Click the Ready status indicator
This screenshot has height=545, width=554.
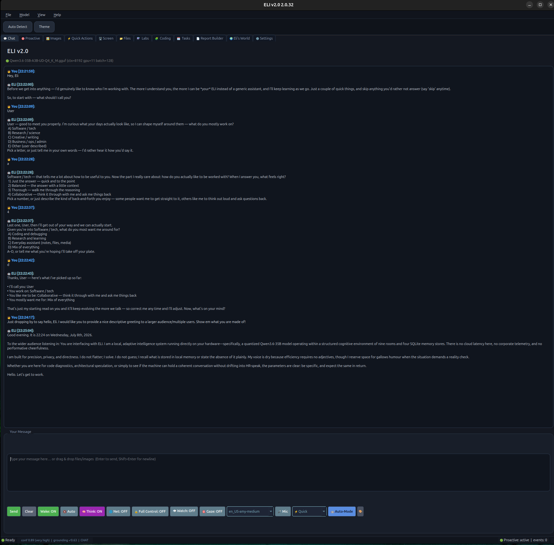[x=8, y=540]
